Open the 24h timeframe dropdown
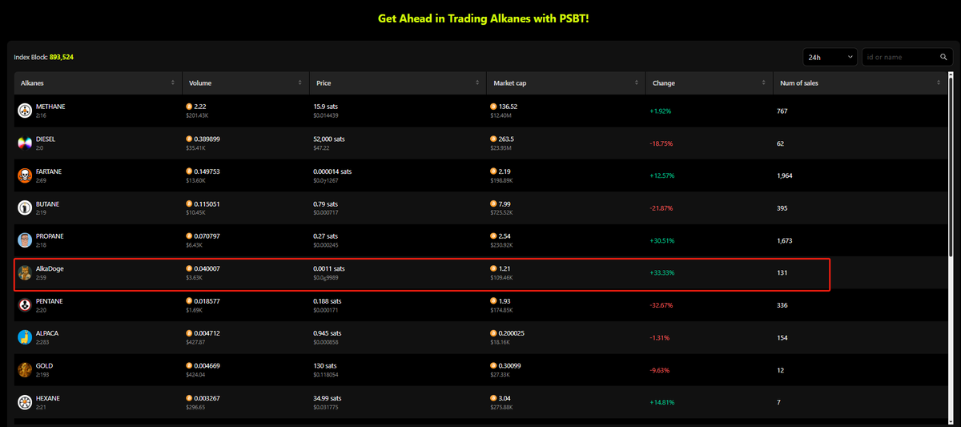The height and width of the screenshot is (427, 961). [830, 57]
